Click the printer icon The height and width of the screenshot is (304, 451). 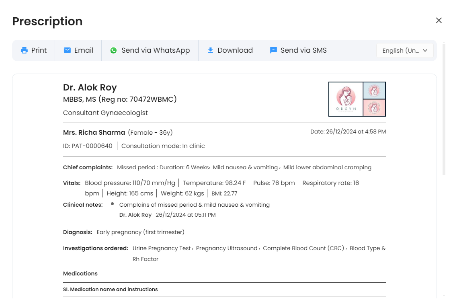tap(24, 50)
